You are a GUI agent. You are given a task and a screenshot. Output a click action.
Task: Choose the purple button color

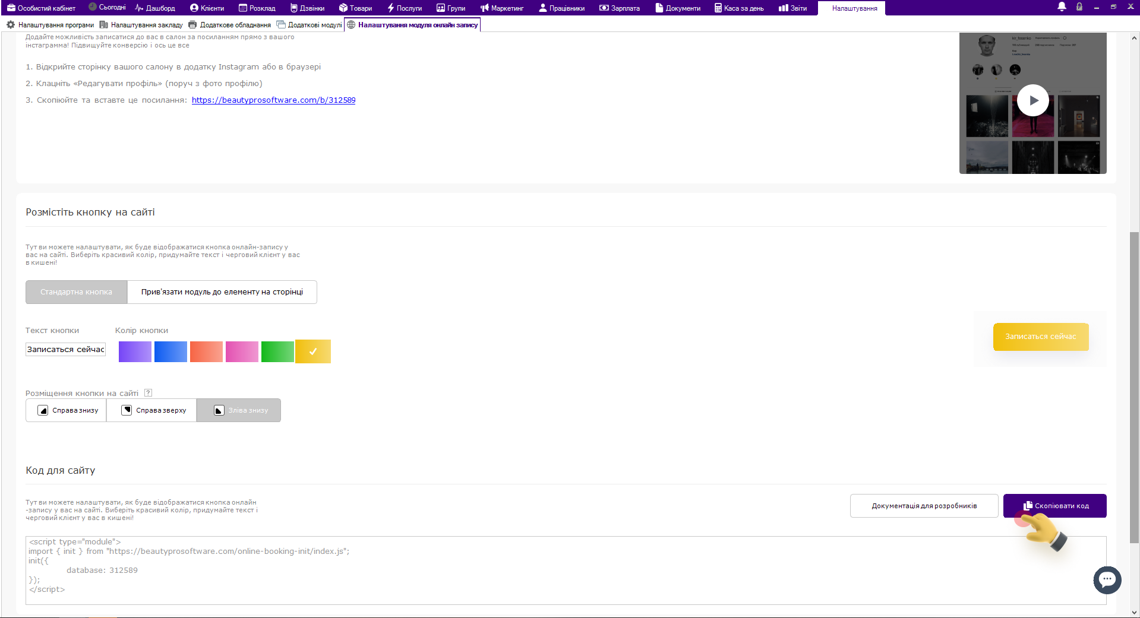(135, 351)
